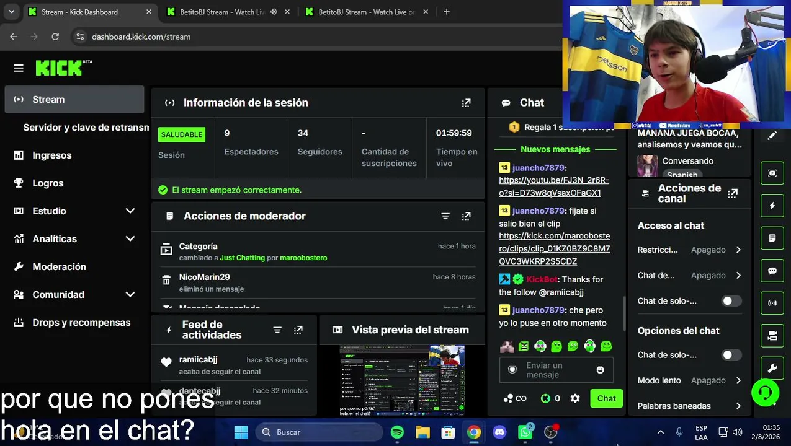Screen dimensions: 791x446
Task: Pop out the Feed de actividades panel
Action: (x=298, y=330)
